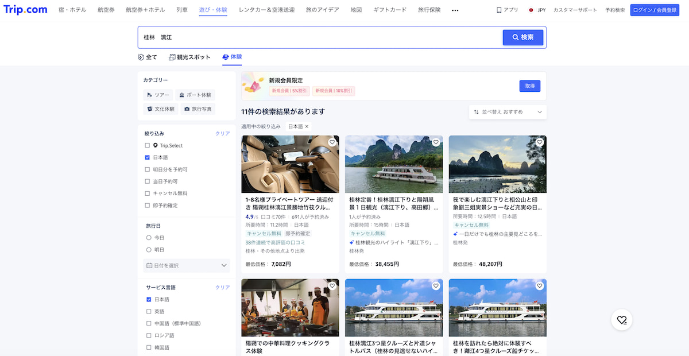Open the 桂林定番！桂林漓江下り title link
This screenshot has width=689, height=356.
(394, 203)
